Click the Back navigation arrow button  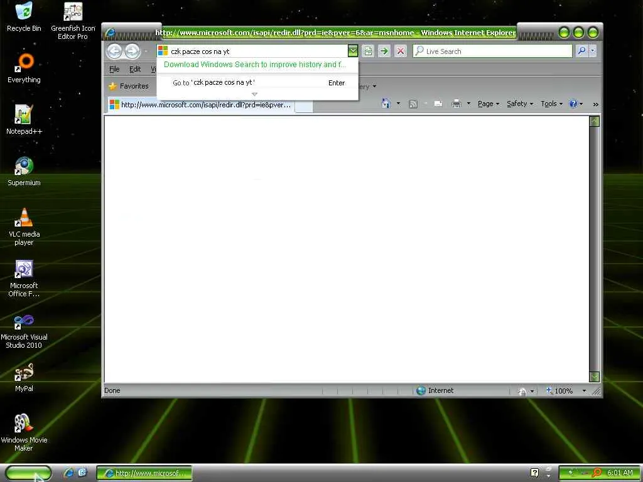114,51
